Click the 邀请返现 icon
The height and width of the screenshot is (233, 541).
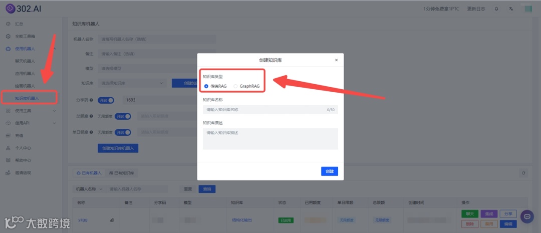[9, 172]
